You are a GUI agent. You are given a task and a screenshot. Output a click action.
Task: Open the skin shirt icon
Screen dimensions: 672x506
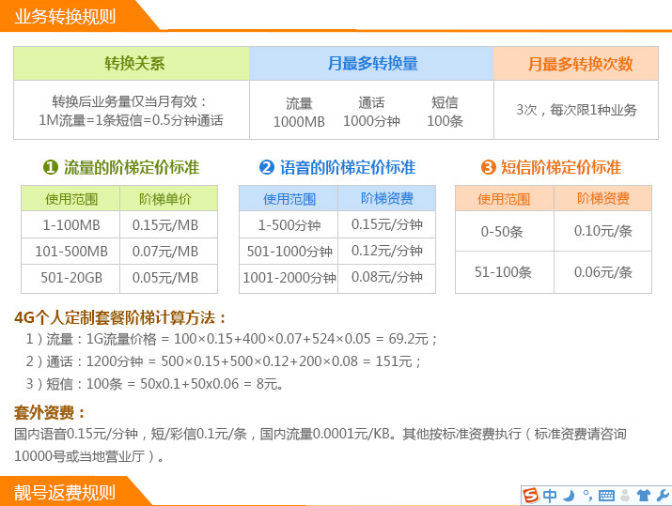click(x=644, y=496)
